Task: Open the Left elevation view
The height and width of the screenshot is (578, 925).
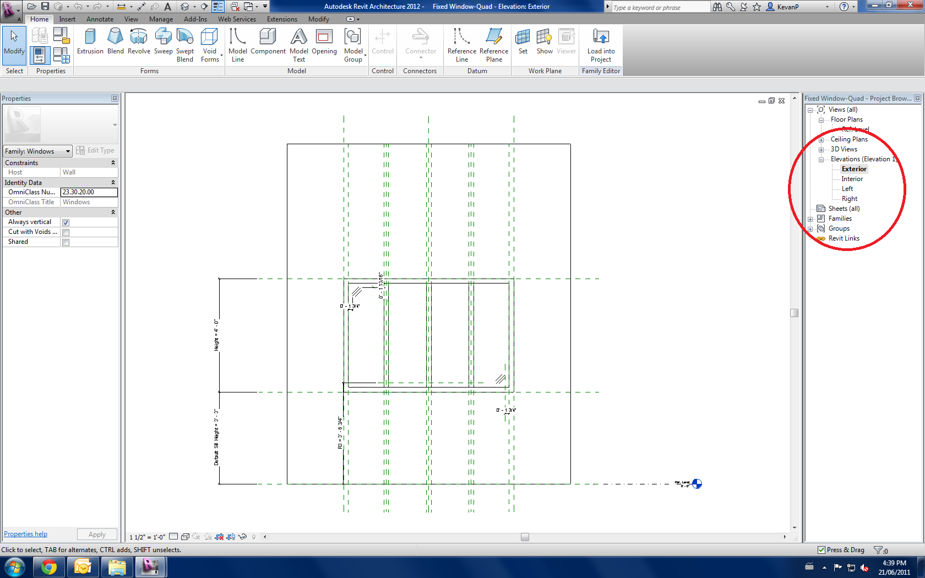Action: click(847, 189)
